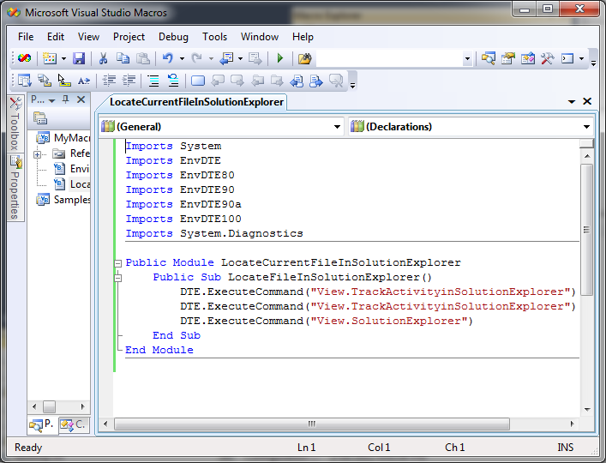Image resolution: width=606 pixels, height=463 pixels.
Task: Open the Object Browser toolbar icon
Action: [527, 59]
